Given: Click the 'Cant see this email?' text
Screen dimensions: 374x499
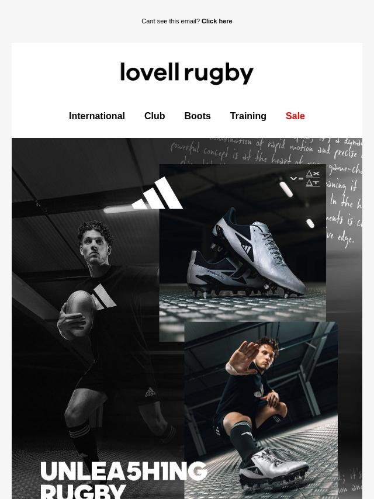Looking at the screenshot, I should (x=171, y=21).
